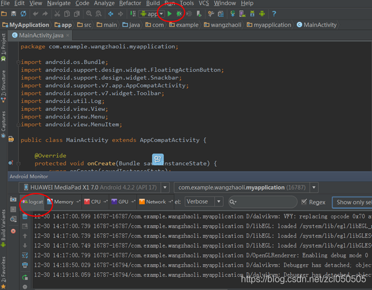
Task: Click the Copy icon in toolbar
Action: point(67,14)
